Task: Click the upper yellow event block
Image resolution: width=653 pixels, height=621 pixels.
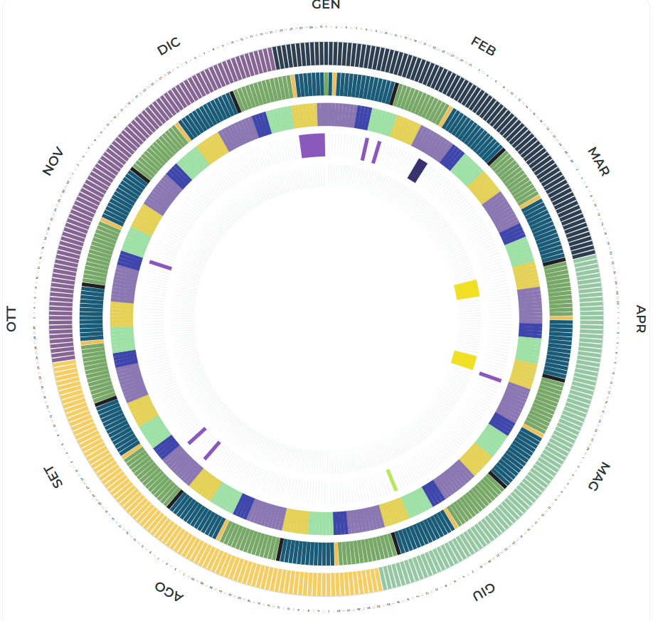Action: 467,290
